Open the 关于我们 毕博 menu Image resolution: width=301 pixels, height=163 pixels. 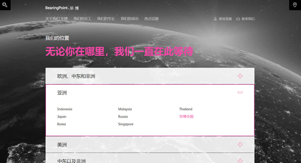click(x=56, y=19)
